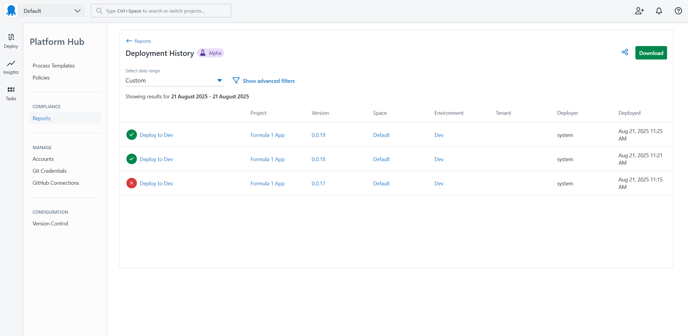Open Deploy to Dev for version 0.0.17
Image resolution: width=688 pixels, height=336 pixels.
coord(156,183)
